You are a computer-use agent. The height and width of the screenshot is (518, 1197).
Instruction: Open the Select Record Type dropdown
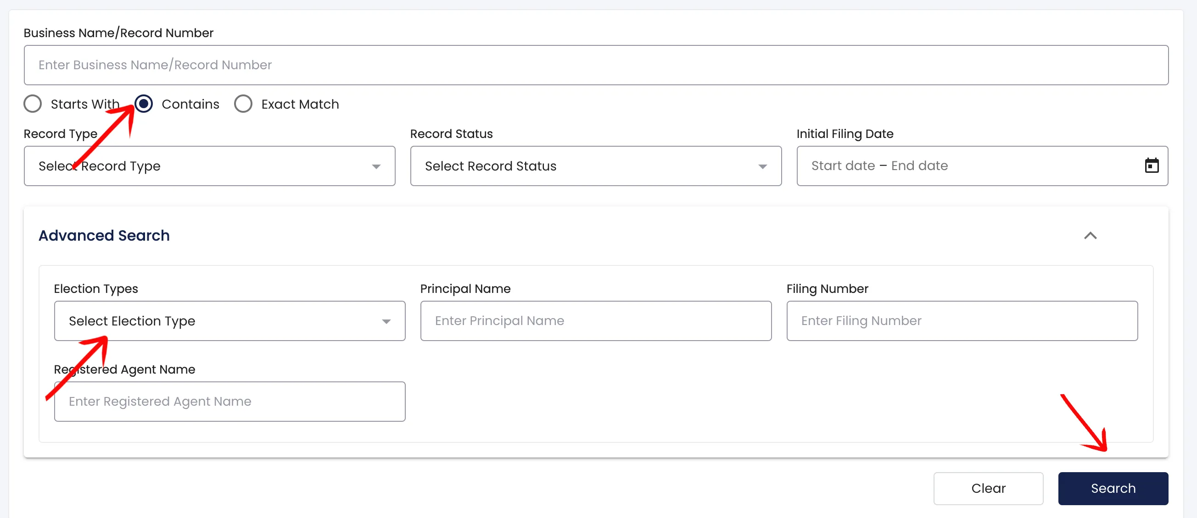tap(210, 166)
